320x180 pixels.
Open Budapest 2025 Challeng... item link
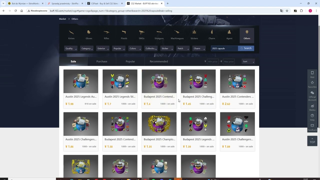pyautogui.click(x=198, y=97)
